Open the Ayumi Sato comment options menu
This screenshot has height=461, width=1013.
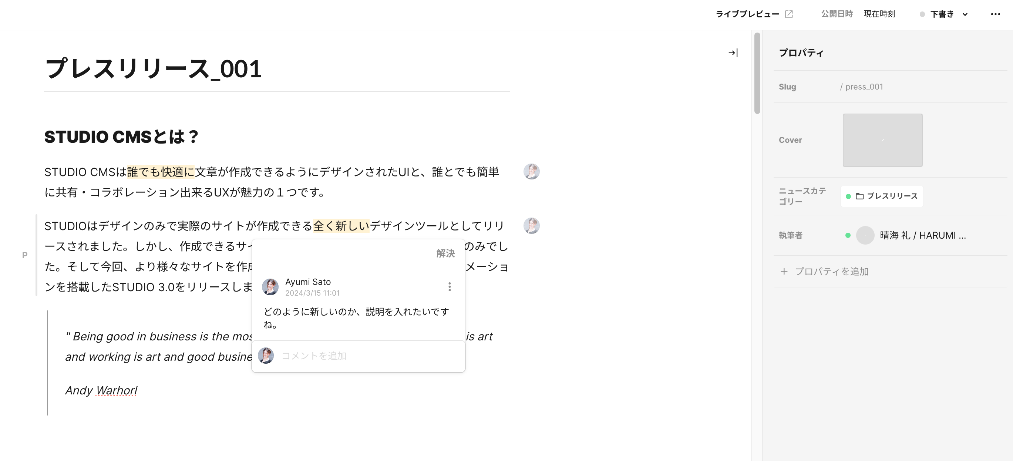point(449,287)
